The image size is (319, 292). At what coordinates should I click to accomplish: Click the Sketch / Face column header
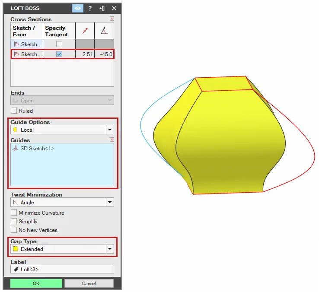[x=27, y=31]
